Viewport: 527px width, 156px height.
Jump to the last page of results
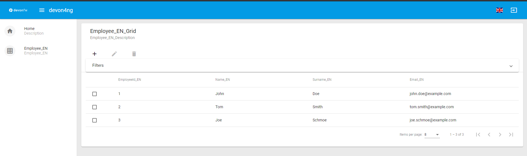(511, 135)
